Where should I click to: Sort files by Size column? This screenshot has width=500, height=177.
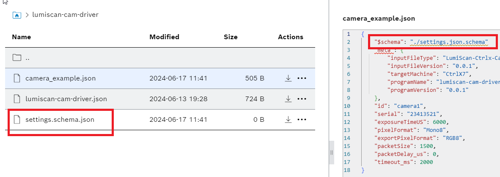pos(231,37)
